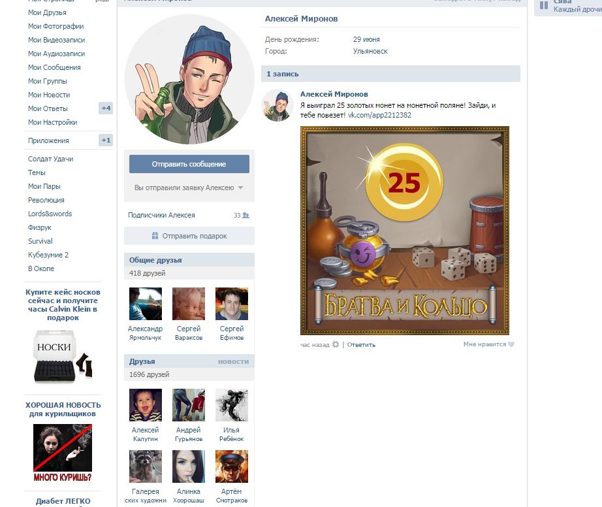
Task: Click the новости link in the Друзья header
Action: tap(233, 361)
